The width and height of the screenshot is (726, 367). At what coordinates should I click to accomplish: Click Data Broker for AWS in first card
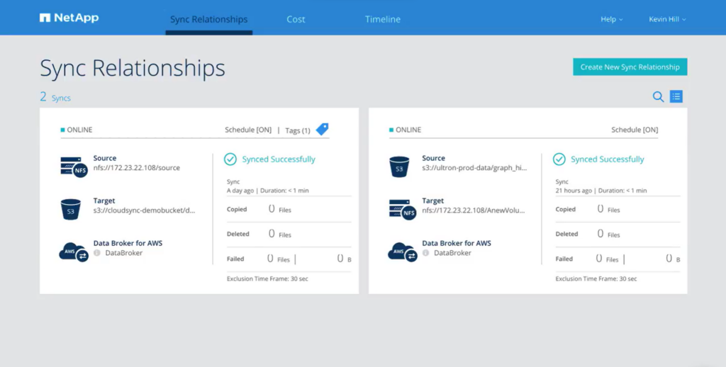(x=128, y=243)
